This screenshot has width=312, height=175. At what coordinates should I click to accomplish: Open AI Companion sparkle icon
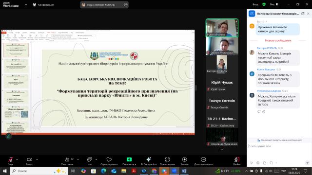(x=148, y=161)
